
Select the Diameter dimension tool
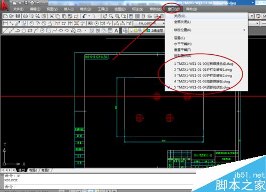(x=44, y=23)
